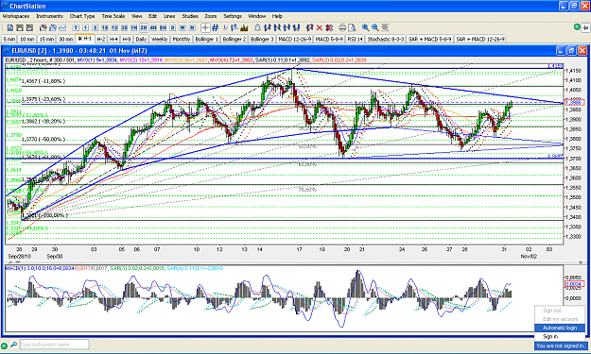This screenshot has height=354, width=591.
Task: Switch to the 1 minute time scale
Action: pyautogui.click(x=85, y=27)
